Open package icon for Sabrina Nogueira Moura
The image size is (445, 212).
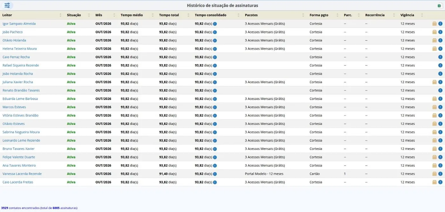pos(435,132)
